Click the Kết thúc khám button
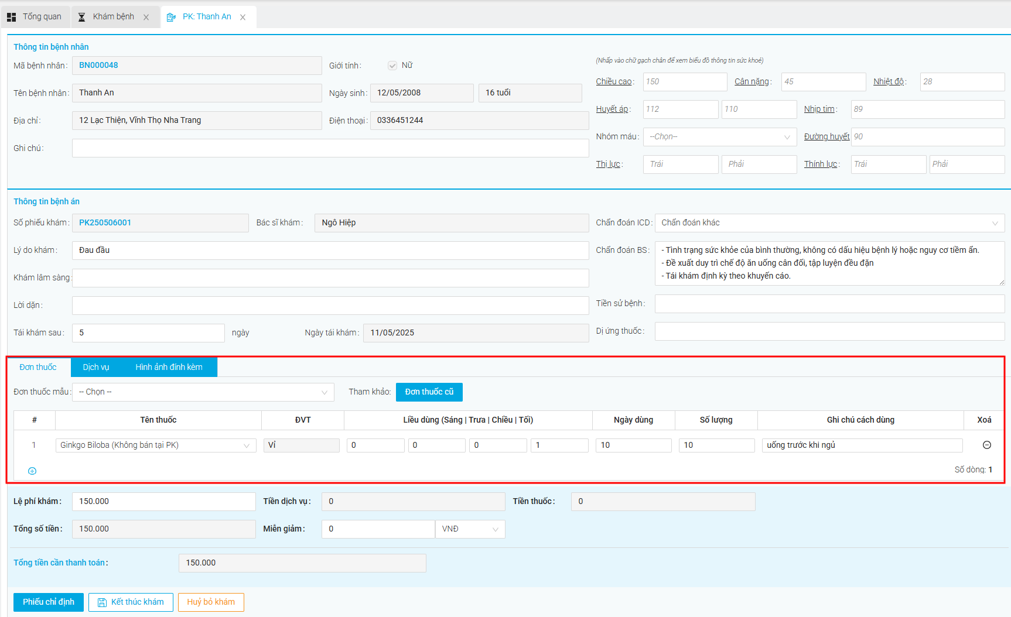The image size is (1011, 617). [x=131, y=602]
